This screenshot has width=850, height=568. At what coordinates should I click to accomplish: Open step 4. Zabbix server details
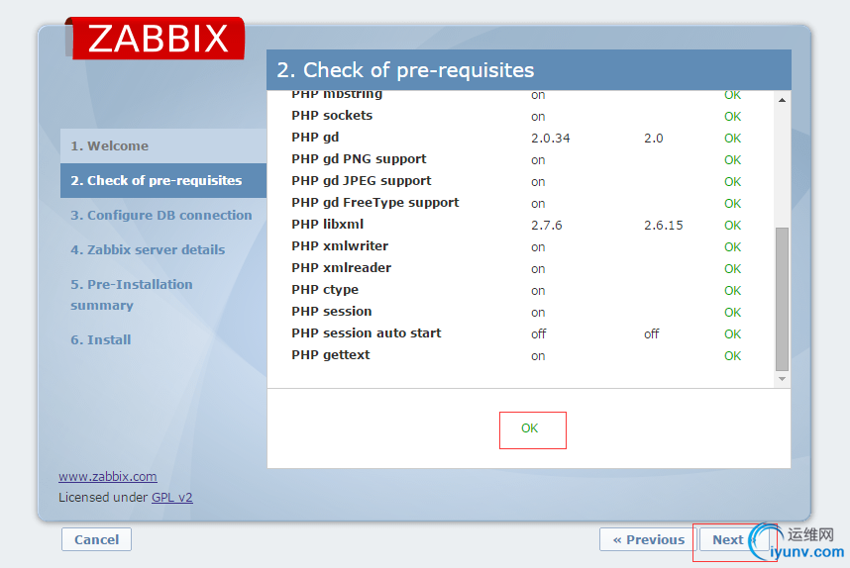(x=148, y=250)
